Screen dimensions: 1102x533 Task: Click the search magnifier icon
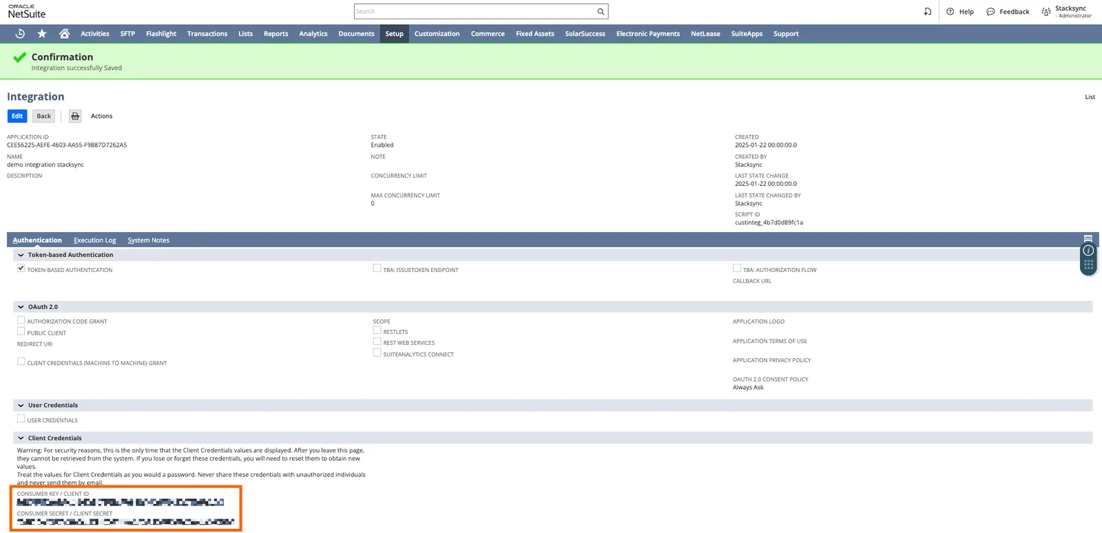(x=601, y=12)
